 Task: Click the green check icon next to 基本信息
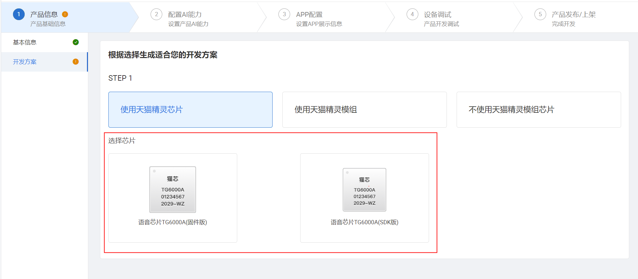point(76,42)
